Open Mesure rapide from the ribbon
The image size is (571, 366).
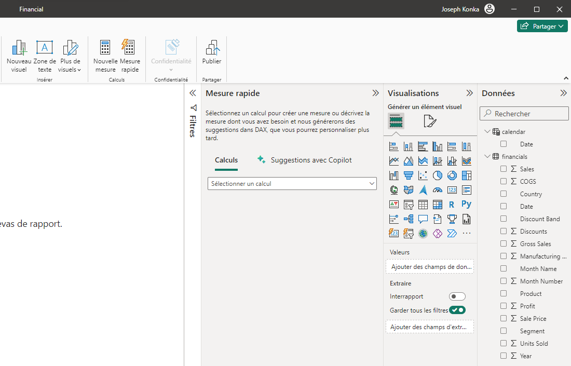pyautogui.click(x=130, y=58)
